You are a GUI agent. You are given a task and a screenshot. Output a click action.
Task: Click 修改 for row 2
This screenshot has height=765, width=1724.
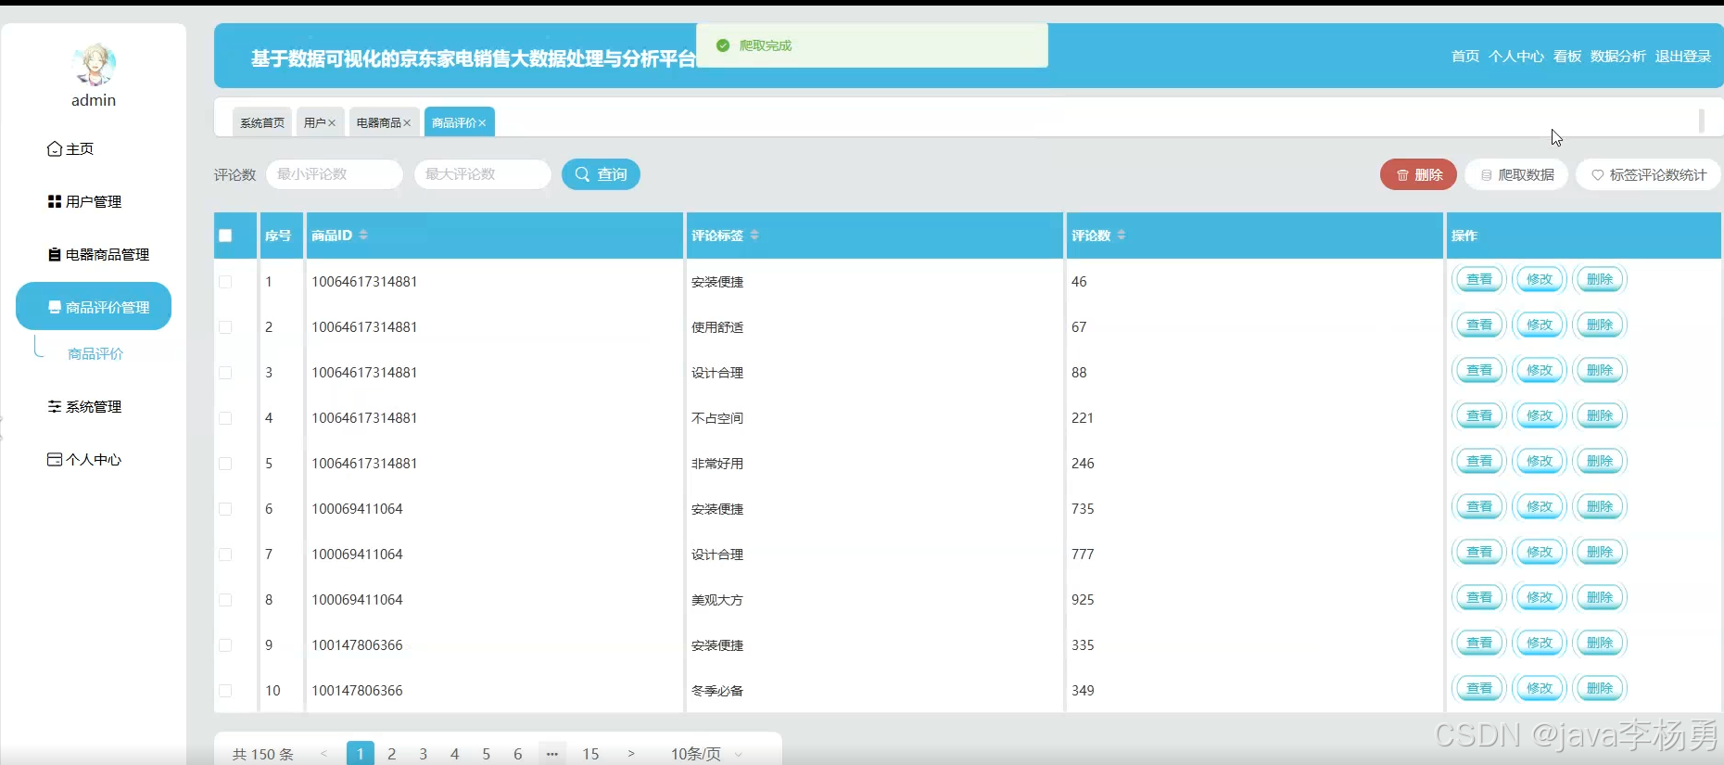point(1540,325)
